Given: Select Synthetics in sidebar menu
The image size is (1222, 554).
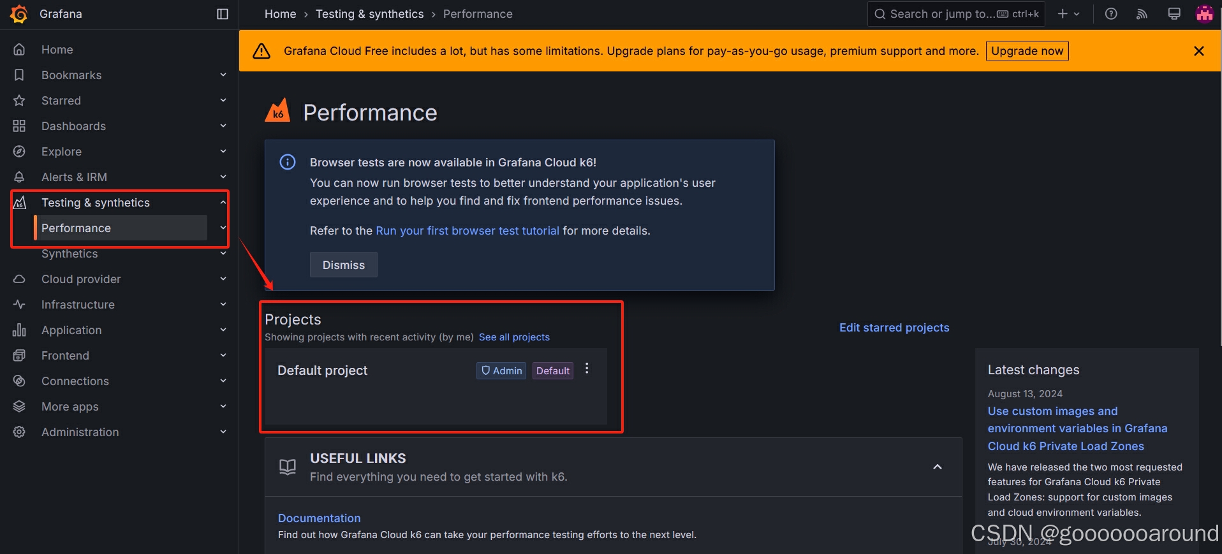Looking at the screenshot, I should tap(70, 253).
